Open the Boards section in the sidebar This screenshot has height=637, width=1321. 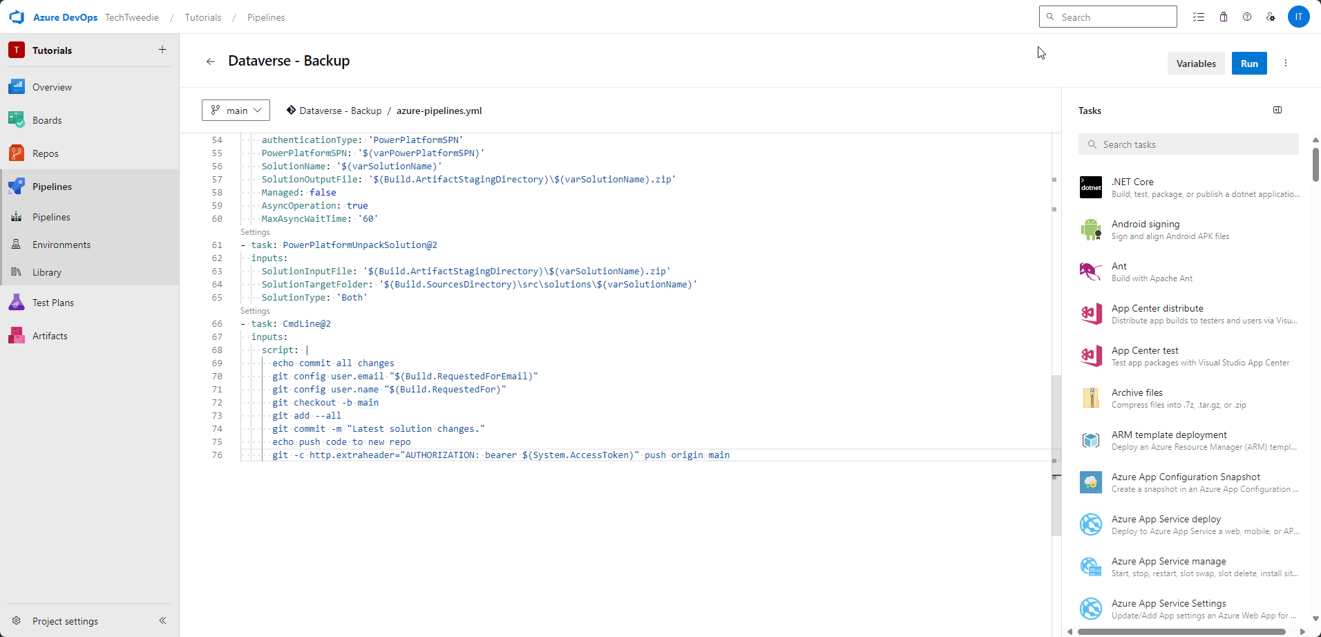click(x=47, y=120)
